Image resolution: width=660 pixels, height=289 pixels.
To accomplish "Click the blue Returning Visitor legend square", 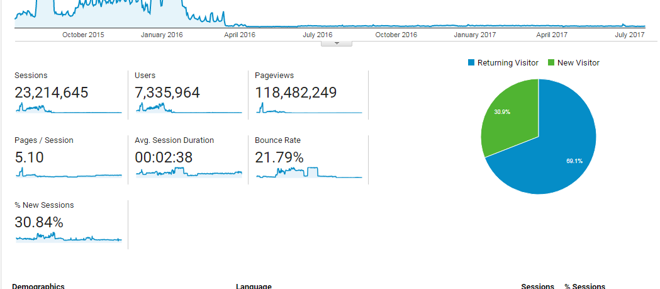I will pos(471,63).
